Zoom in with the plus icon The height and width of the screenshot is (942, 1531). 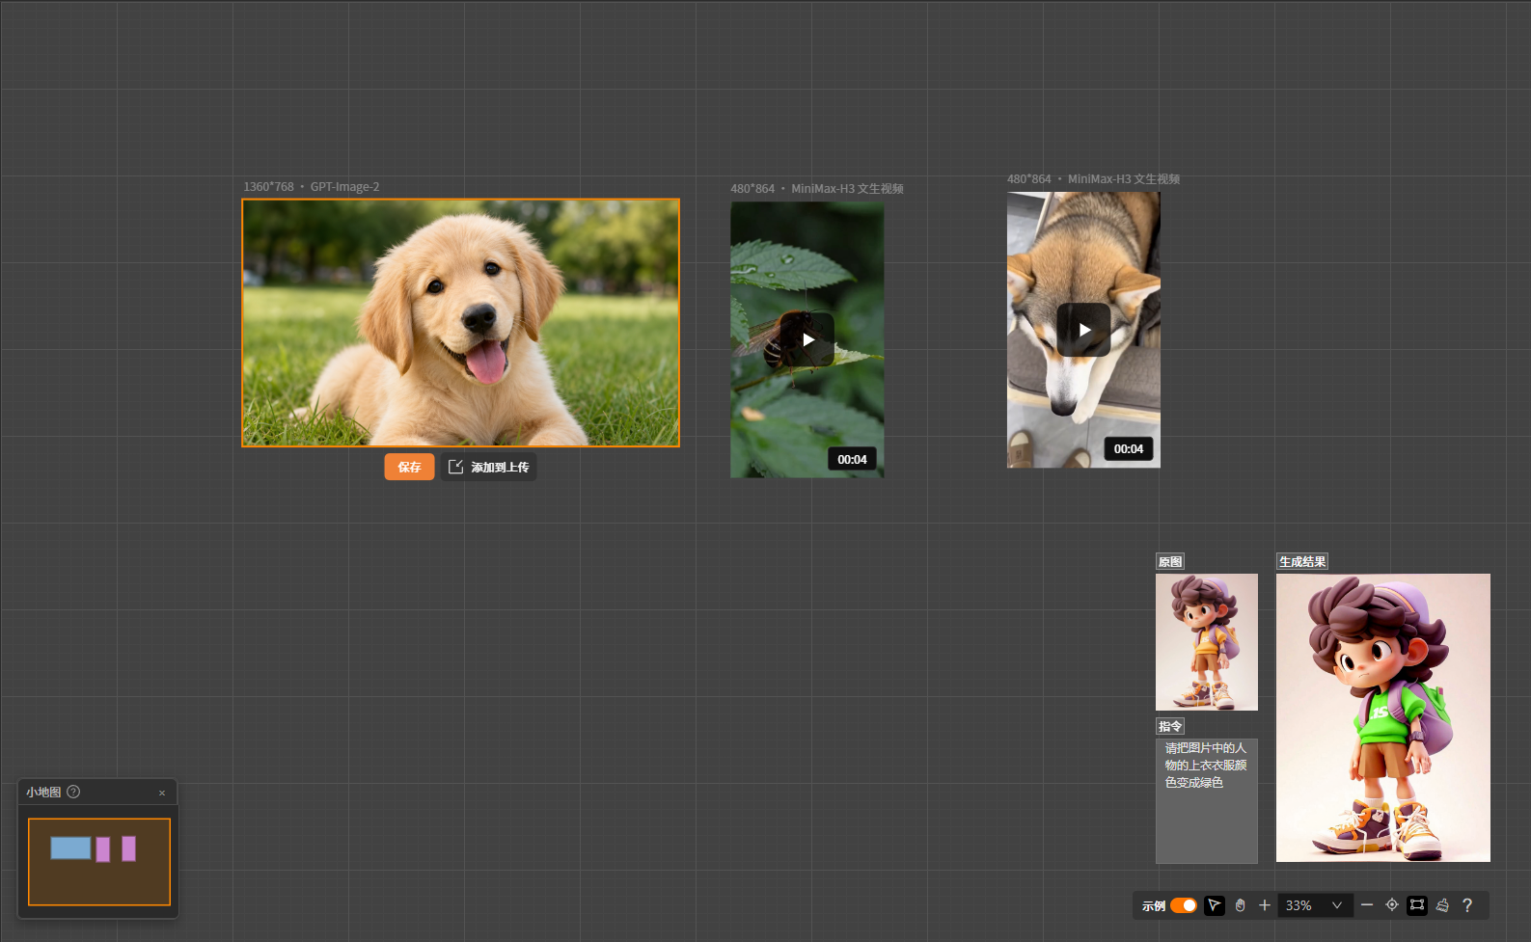(1265, 905)
